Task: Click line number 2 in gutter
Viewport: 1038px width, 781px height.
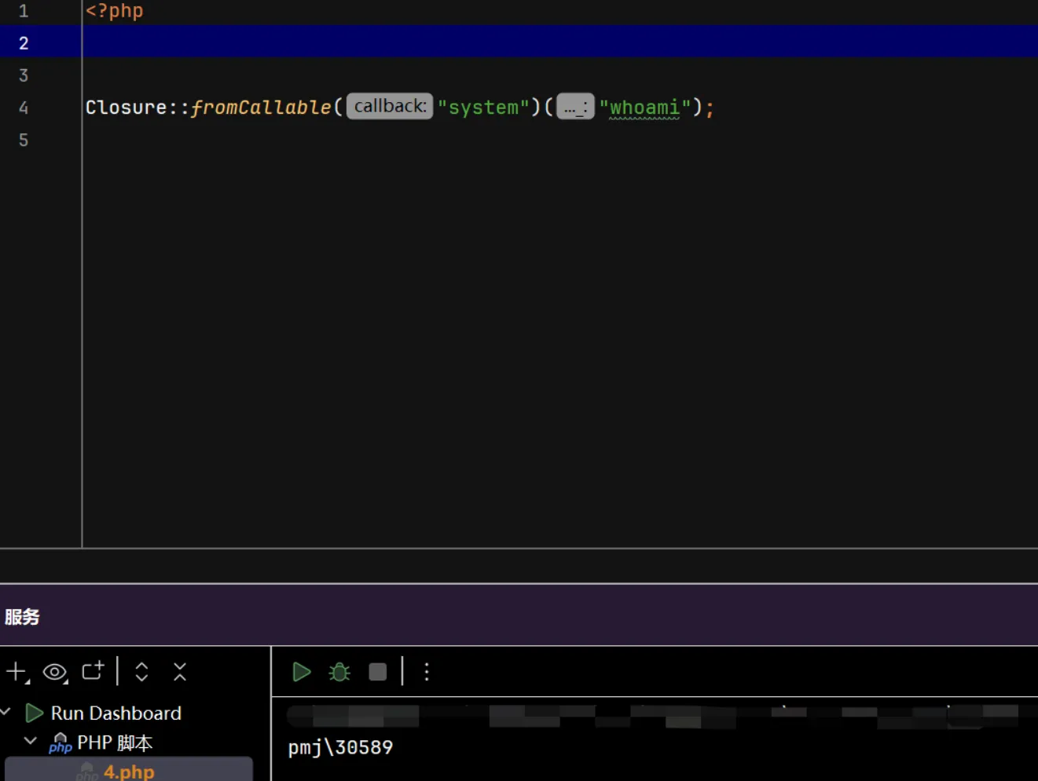Action: pos(24,43)
